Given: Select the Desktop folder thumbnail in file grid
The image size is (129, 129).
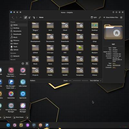Looking at the screenshot, I should [94, 26].
